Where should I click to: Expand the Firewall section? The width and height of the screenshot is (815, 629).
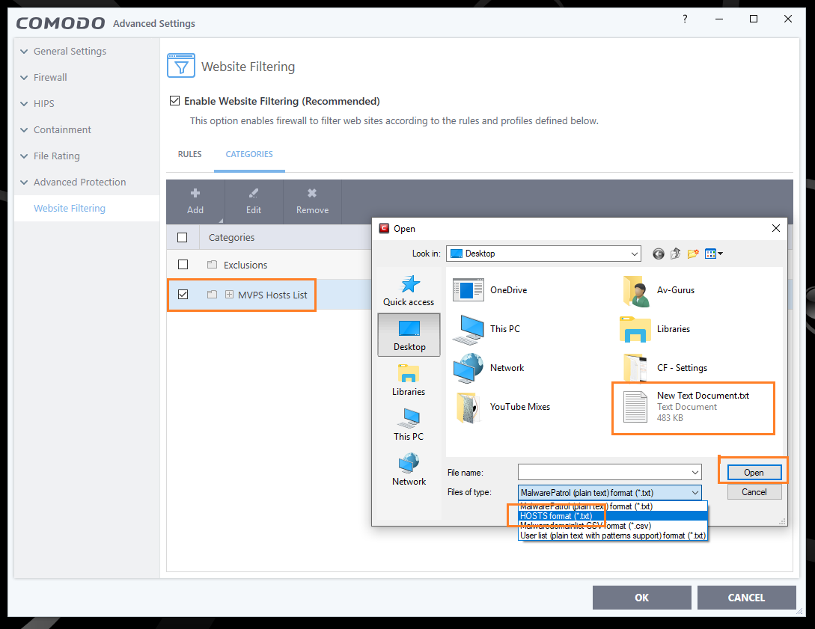[x=24, y=77]
